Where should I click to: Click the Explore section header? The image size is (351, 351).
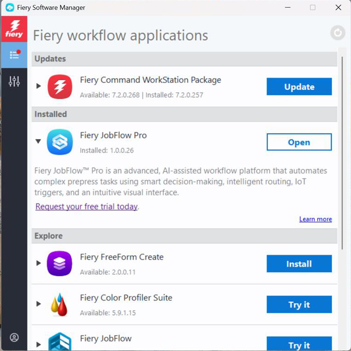(x=184, y=236)
